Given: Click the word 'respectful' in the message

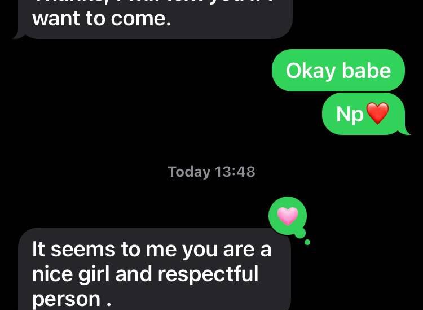Looking at the screenshot, I should click(x=208, y=274).
